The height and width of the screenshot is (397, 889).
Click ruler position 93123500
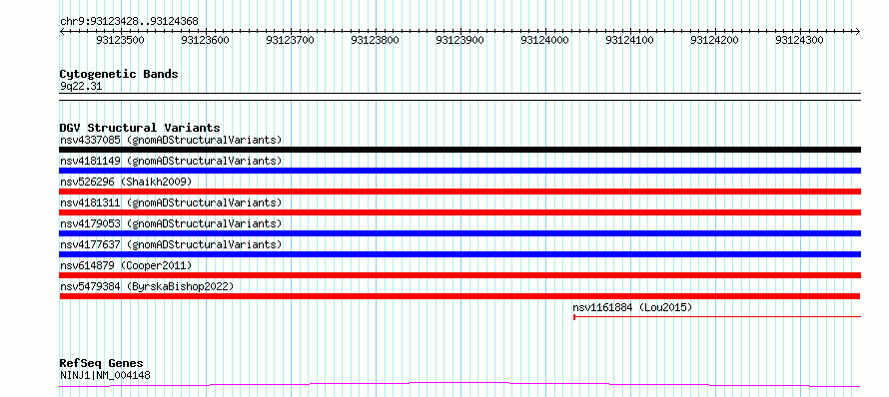[120, 40]
